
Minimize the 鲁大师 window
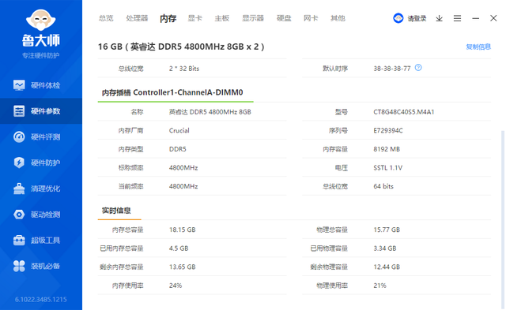pyautogui.click(x=475, y=18)
